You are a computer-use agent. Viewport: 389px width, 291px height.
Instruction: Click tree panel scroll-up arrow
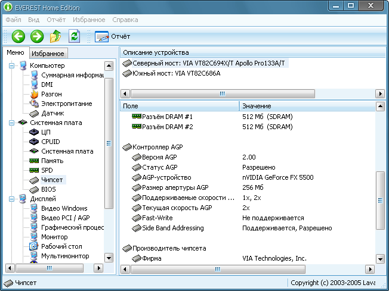[109, 66]
